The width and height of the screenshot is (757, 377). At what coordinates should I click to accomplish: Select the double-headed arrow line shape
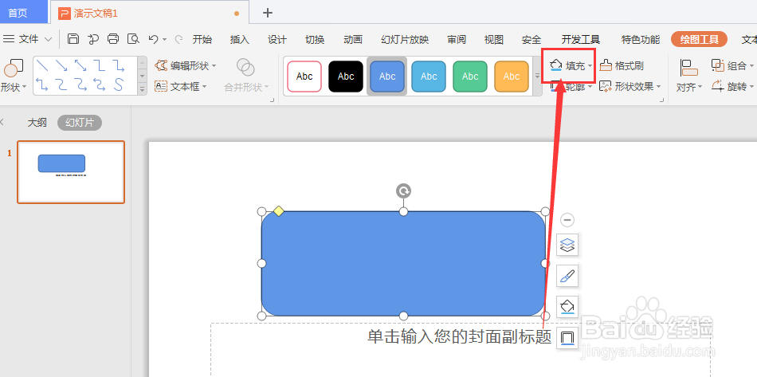coord(80,65)
